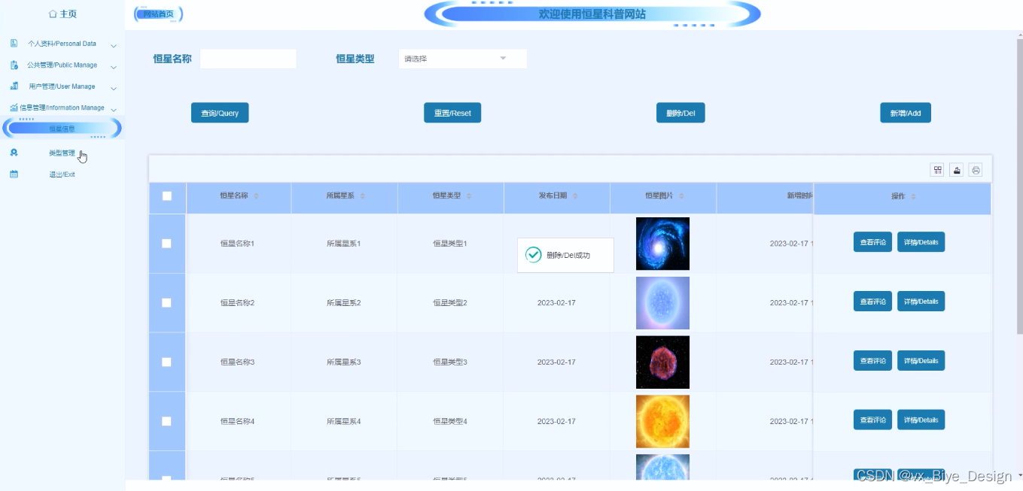Click the 删除/Del button

[x=680, y=113]
